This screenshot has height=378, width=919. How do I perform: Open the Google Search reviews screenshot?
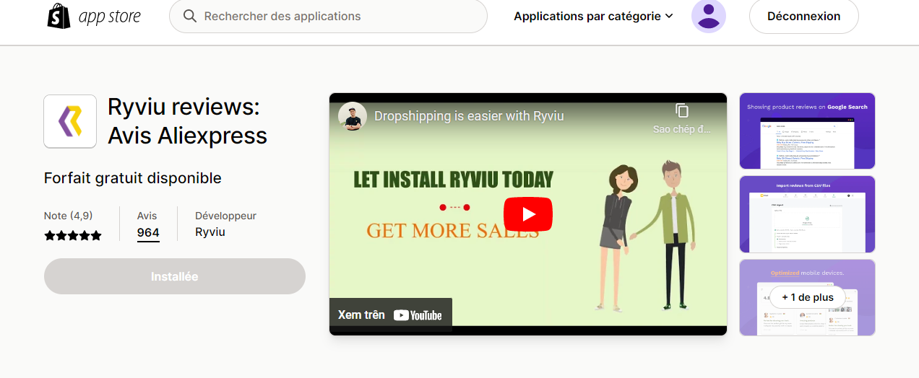tap(807, 131)
